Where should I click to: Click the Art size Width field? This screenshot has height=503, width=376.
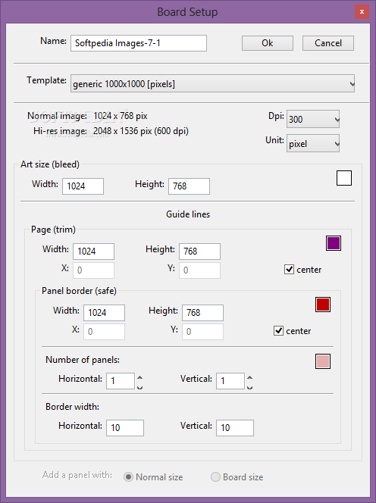[x=83, y=186]
